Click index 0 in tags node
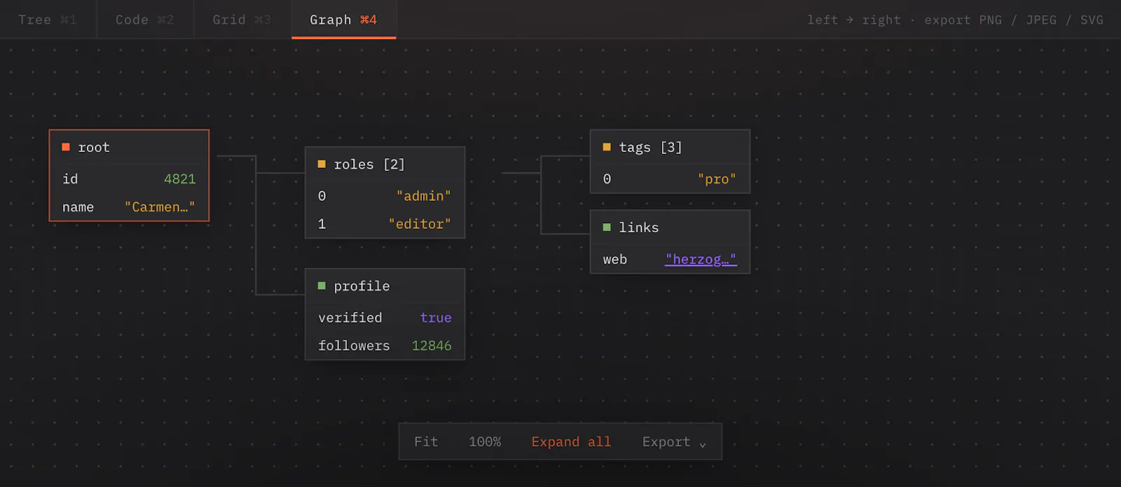The image size is (1121, 487). point(607,179)
